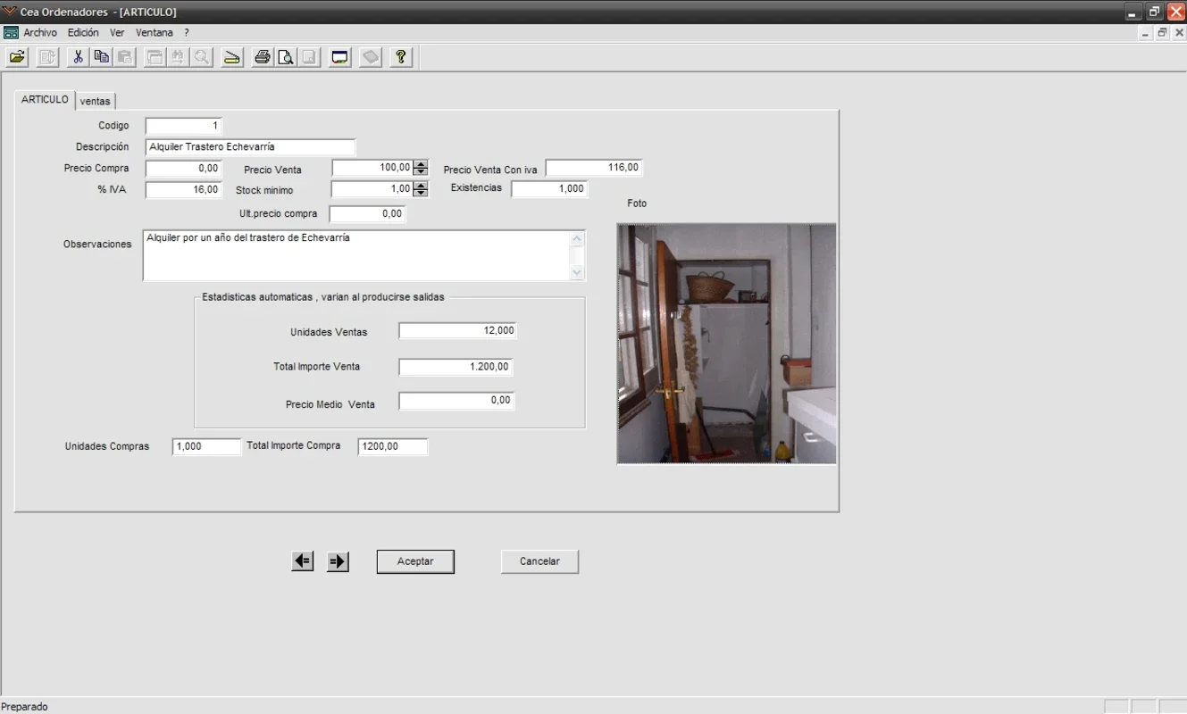Restore the inner ARTICULO document window
Screen dimensions: 1187x714
pyautogui.click(x=1162, y=32)
